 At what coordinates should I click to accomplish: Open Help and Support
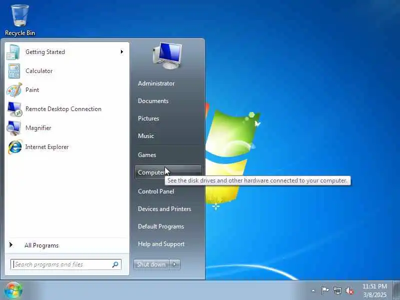tap(161, 244)
